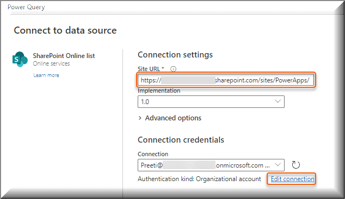Expand Advanced options
This screenshot has height=199, width=345.
click(170, 118)
